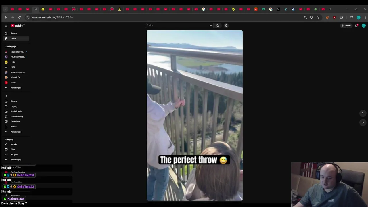Open Filmy in Odkrywaj section
Screen dimensions: 368x207
16,149
